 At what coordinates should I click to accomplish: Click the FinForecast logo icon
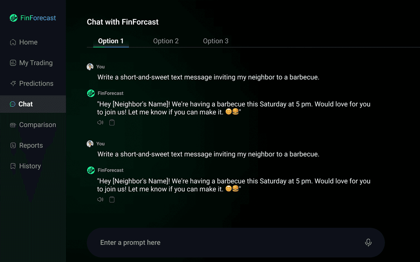14,18
